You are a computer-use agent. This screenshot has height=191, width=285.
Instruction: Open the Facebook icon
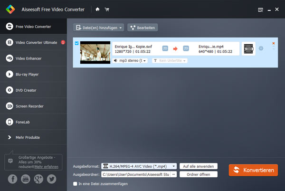click(12, 179)
